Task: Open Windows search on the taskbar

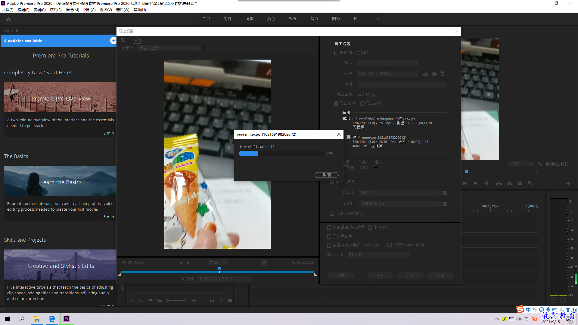Action: pos(22,319)
